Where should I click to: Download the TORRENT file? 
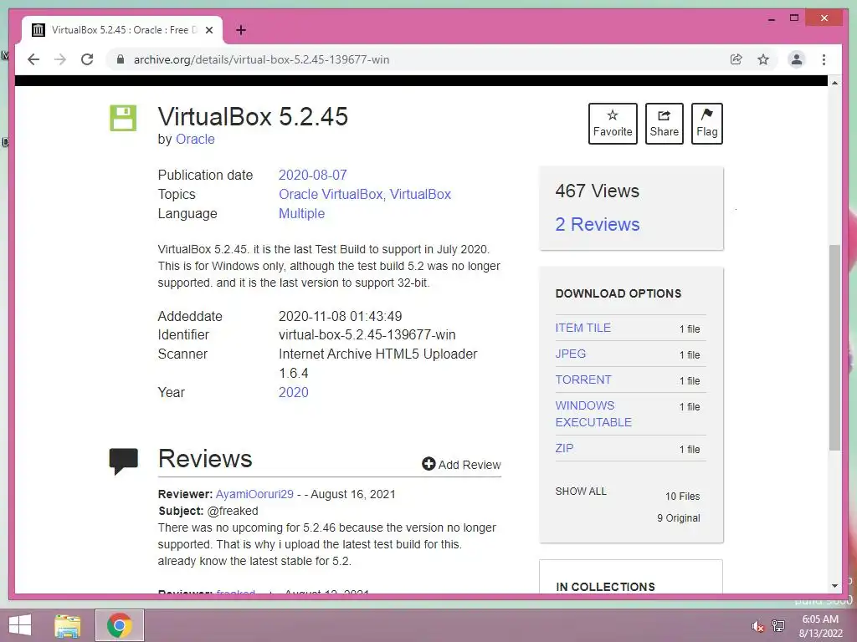click(583, 380)
